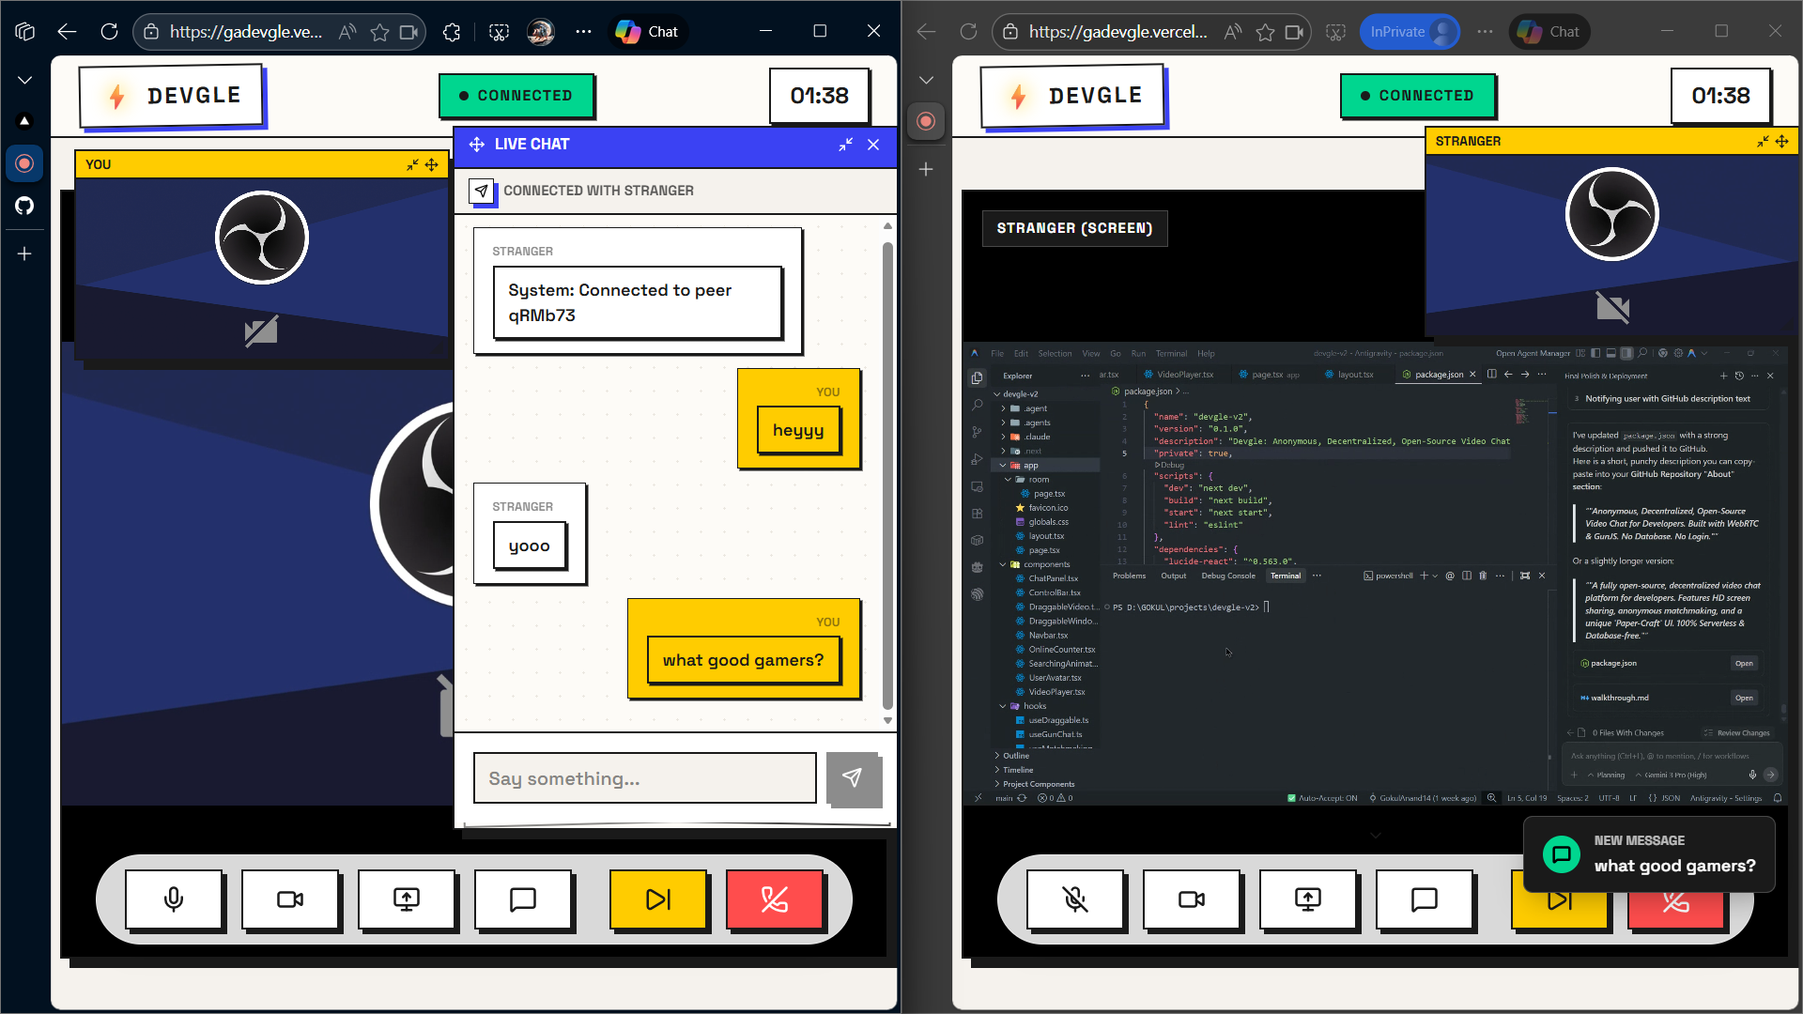Minimize the YOU video tile
The height and width of the screenshot is (1014, 1803).
coord(412,164)
